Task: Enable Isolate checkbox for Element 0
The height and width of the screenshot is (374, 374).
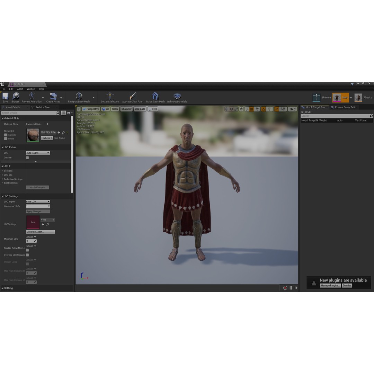Action: tap(6, 139)
